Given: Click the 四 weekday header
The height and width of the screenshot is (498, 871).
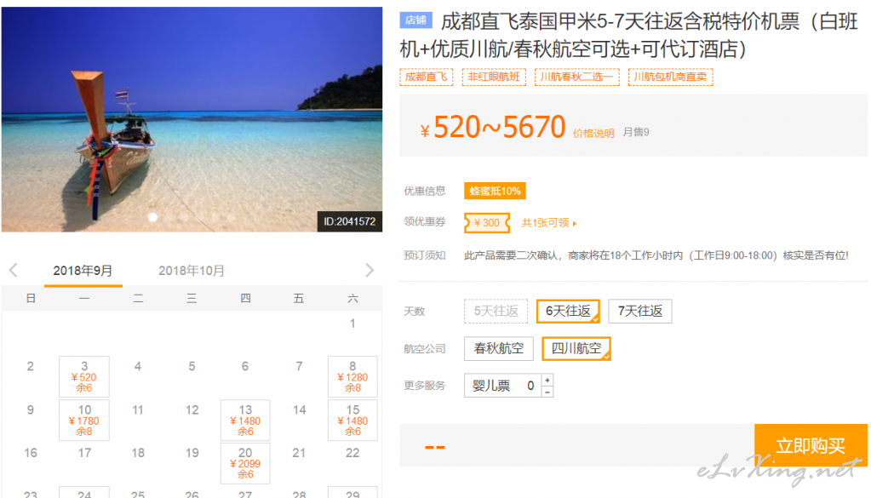Looking at the screenshot, I should (x=245, y=299).
